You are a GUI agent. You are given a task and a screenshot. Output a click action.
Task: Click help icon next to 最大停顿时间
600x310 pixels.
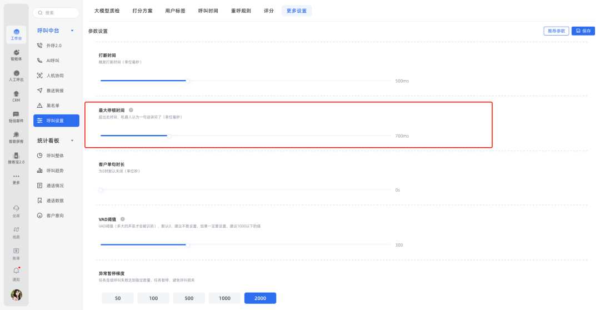pos(131,110)
